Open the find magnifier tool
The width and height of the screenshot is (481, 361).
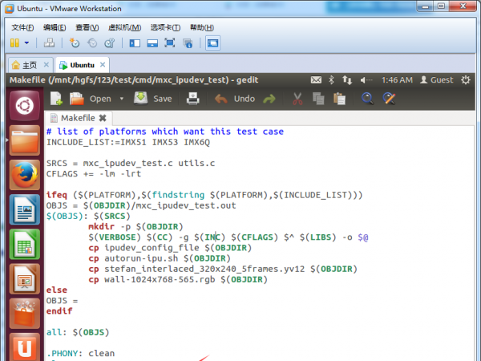click(367, 99)
